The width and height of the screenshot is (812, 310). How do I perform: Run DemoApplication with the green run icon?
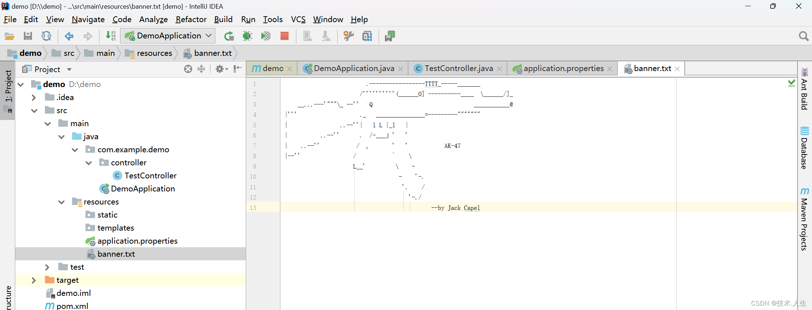click(229, 36)
